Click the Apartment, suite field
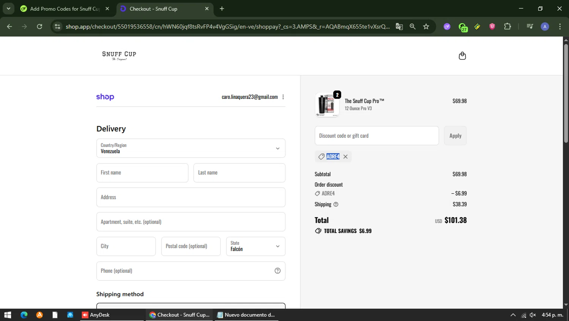The height and width of the screenshot is (321, 569). pyautogui.click(x=191, y=222)
